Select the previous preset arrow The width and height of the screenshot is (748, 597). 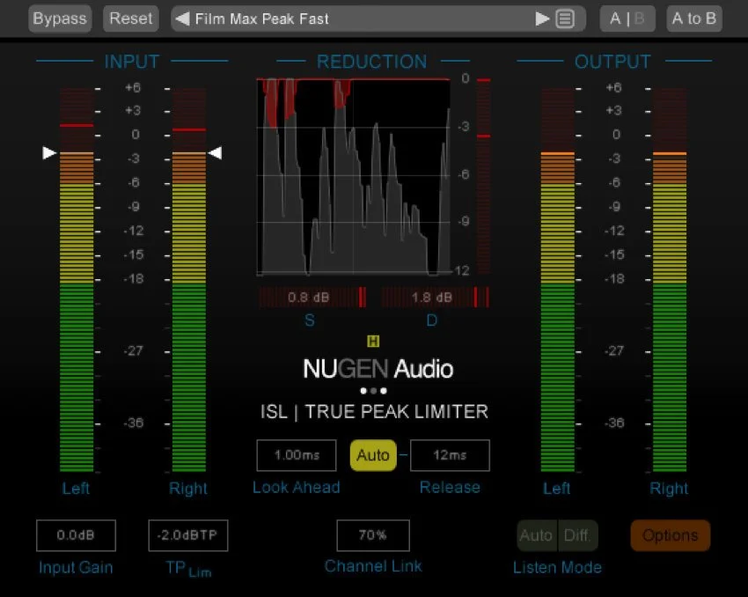[183, 18]
